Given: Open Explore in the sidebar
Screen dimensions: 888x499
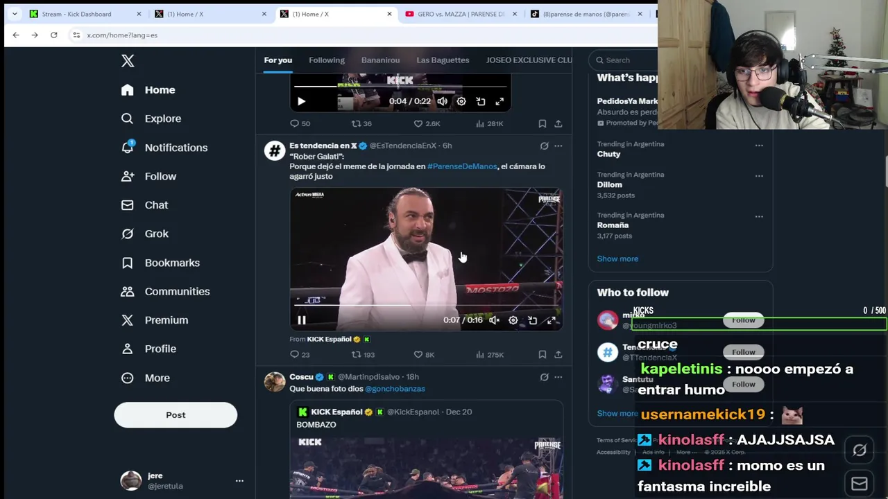Looking at the screenshot, I should (x=151, y=119).
